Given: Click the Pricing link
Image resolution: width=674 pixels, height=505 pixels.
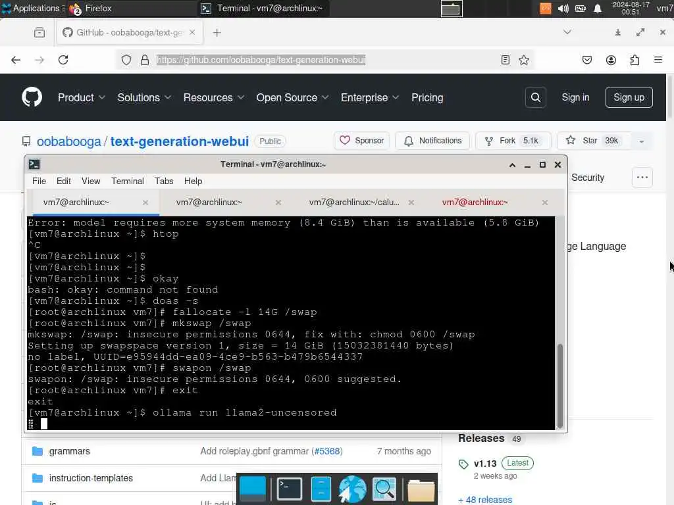Looking at the screenshot, I should pos(427,97).
